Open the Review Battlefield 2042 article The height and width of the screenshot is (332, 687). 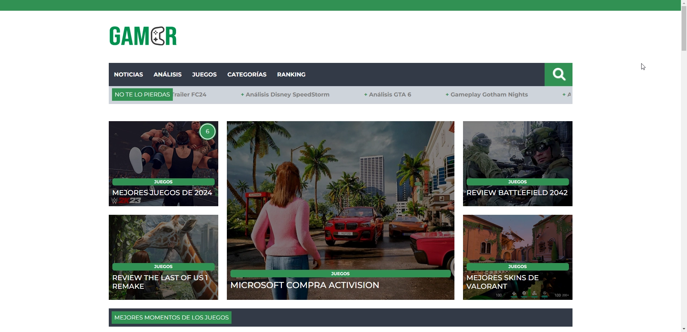click(517, 193)
